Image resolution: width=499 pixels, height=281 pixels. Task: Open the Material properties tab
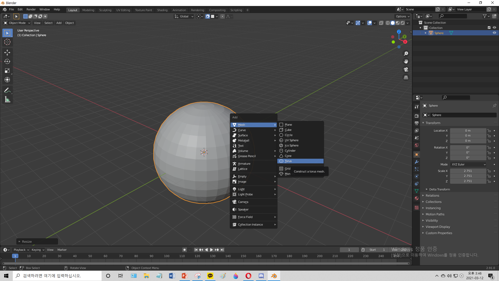pos(417,198)
